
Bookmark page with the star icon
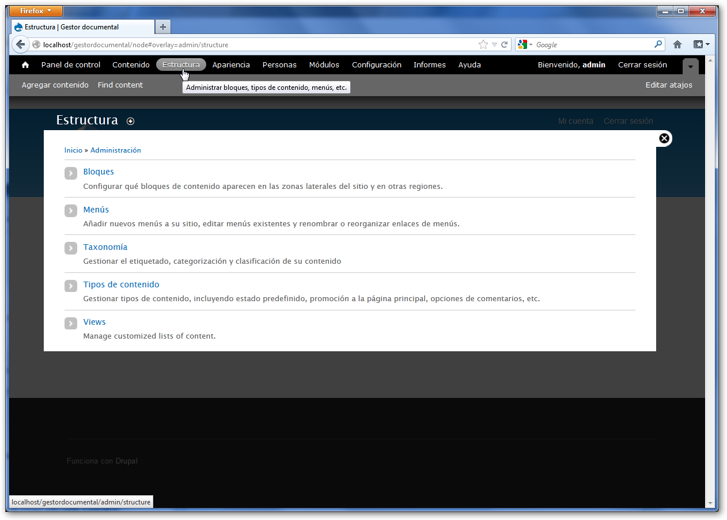(483, 44)
